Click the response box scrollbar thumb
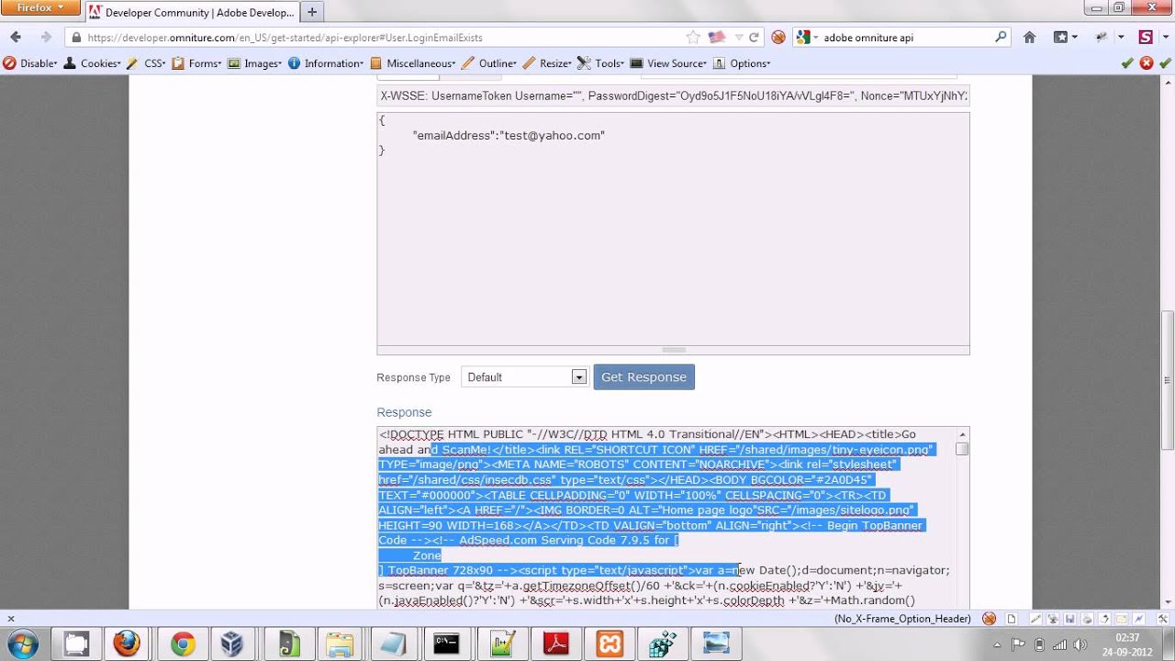 coord(961,449)
